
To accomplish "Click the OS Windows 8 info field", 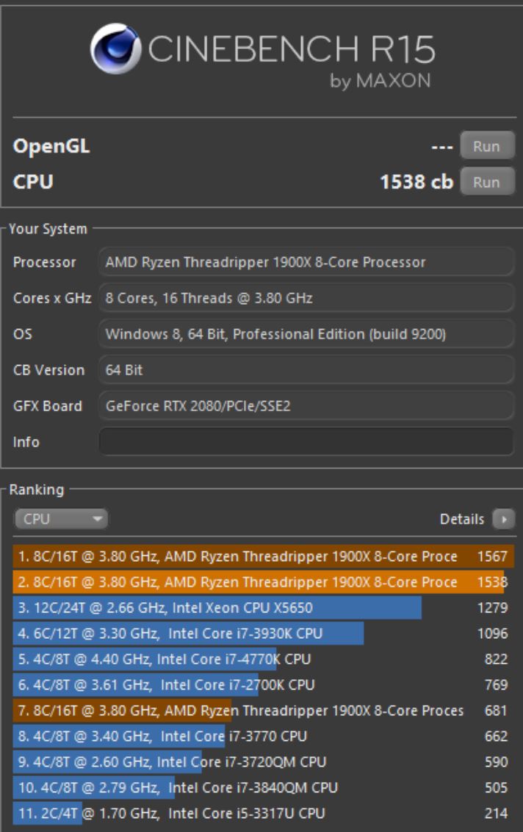I will click(306, 334).
